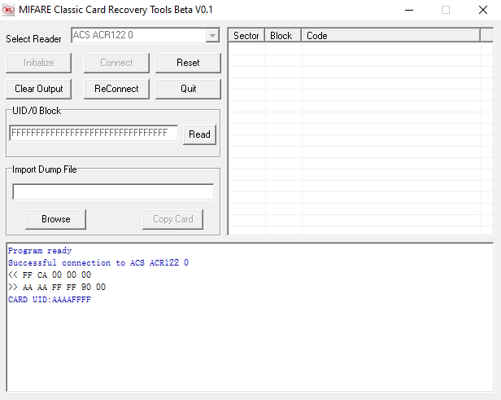Click the Connect button
This screenshot has width=501, height=400.
coord(116,63)
